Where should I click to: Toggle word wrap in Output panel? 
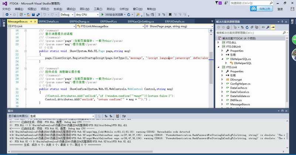pyautogui.click(x=124, y=116)
